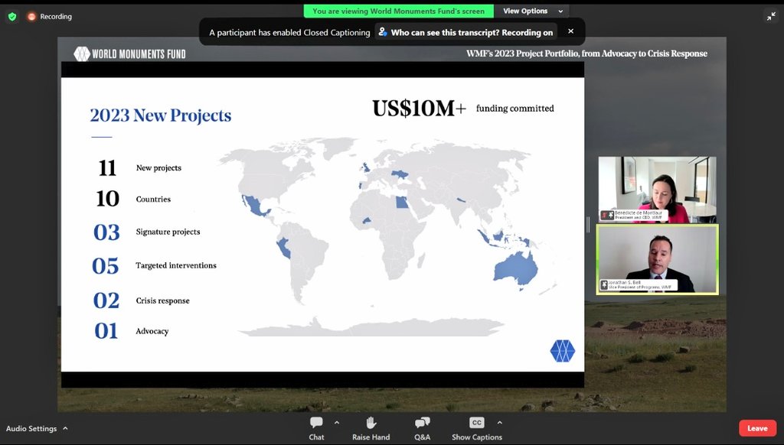Screen dimensions: 784x445
Task: Click the 'funding committed' text
Action: click(515, 109)
